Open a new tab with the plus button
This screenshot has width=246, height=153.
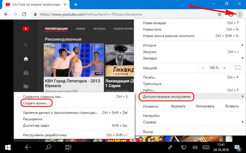76,5
